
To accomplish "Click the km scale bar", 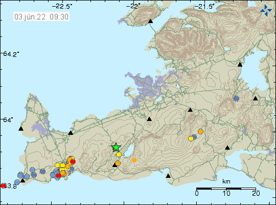I will coord(226,189).
